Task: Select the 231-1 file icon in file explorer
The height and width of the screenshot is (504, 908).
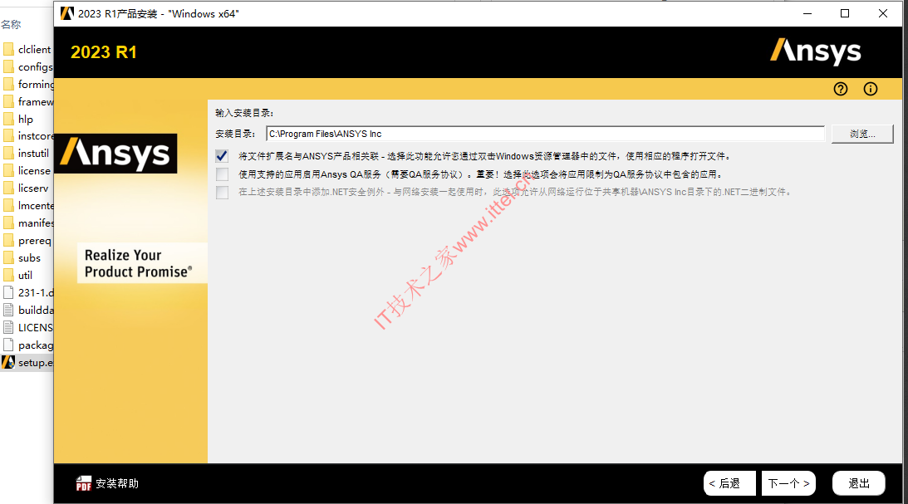Action: (x=8, y=293)
